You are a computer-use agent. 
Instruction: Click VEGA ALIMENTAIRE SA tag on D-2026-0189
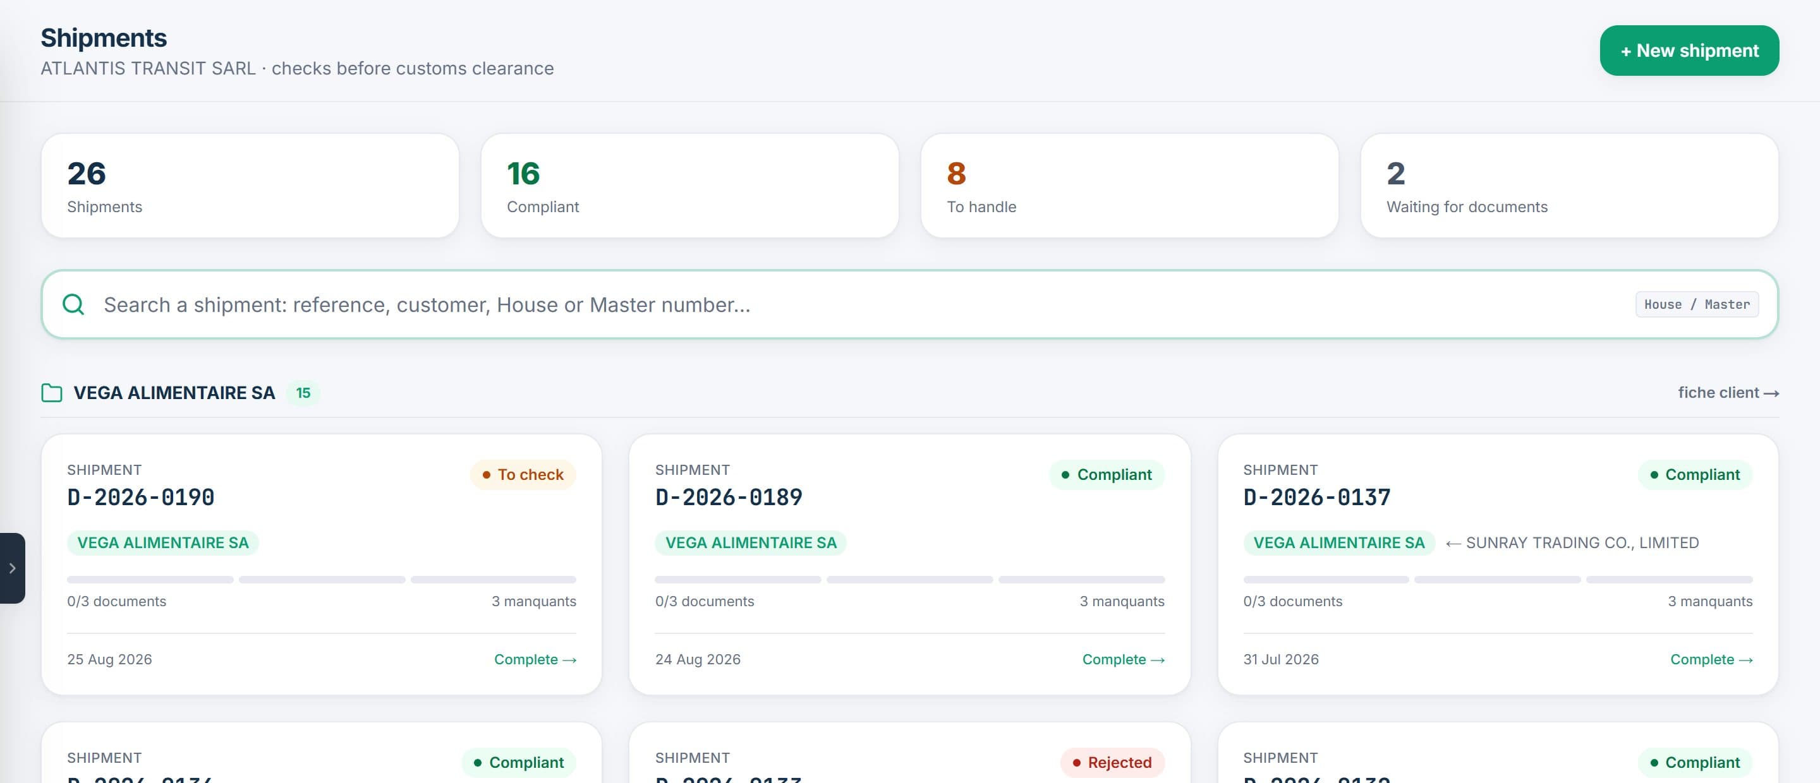750,543
